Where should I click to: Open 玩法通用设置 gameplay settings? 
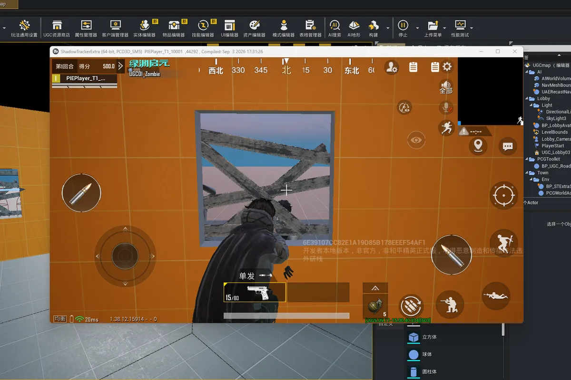click(24, 28)
